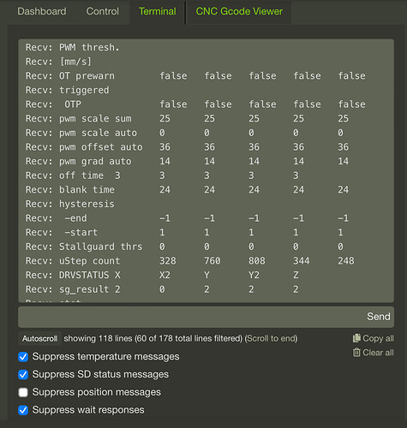Click the Clear all trash icon
Image resolution: width=407 pixels, height=428 pixels.
pyautogui.click(x=356, y=353)
